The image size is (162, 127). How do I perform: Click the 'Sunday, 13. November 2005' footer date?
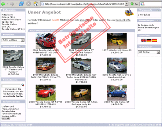[17, 125]
